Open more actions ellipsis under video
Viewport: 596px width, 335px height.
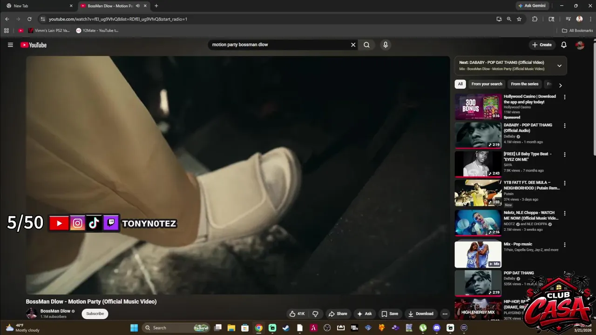(445, 314)
